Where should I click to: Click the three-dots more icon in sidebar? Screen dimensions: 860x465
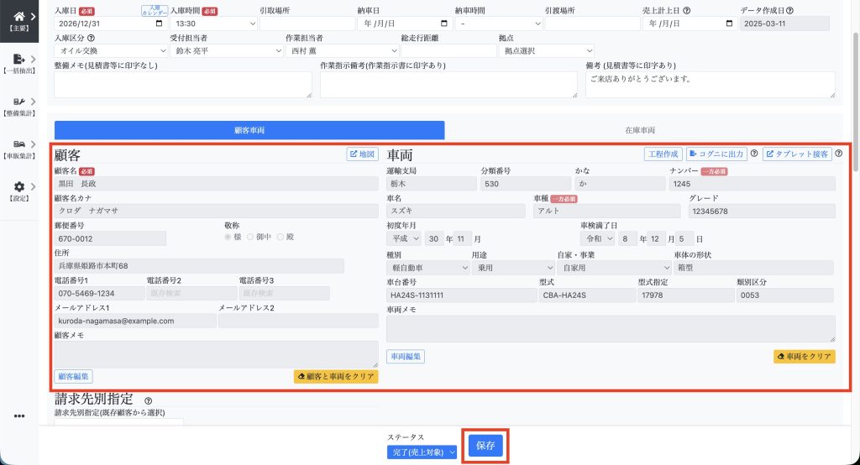(19, 415)
